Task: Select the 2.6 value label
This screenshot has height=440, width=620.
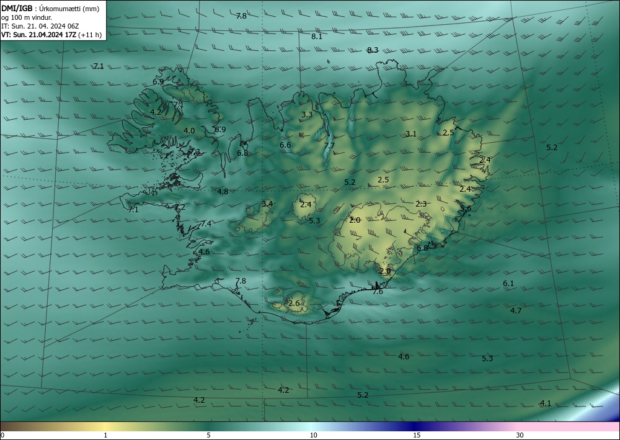Action: click(294, 303)
